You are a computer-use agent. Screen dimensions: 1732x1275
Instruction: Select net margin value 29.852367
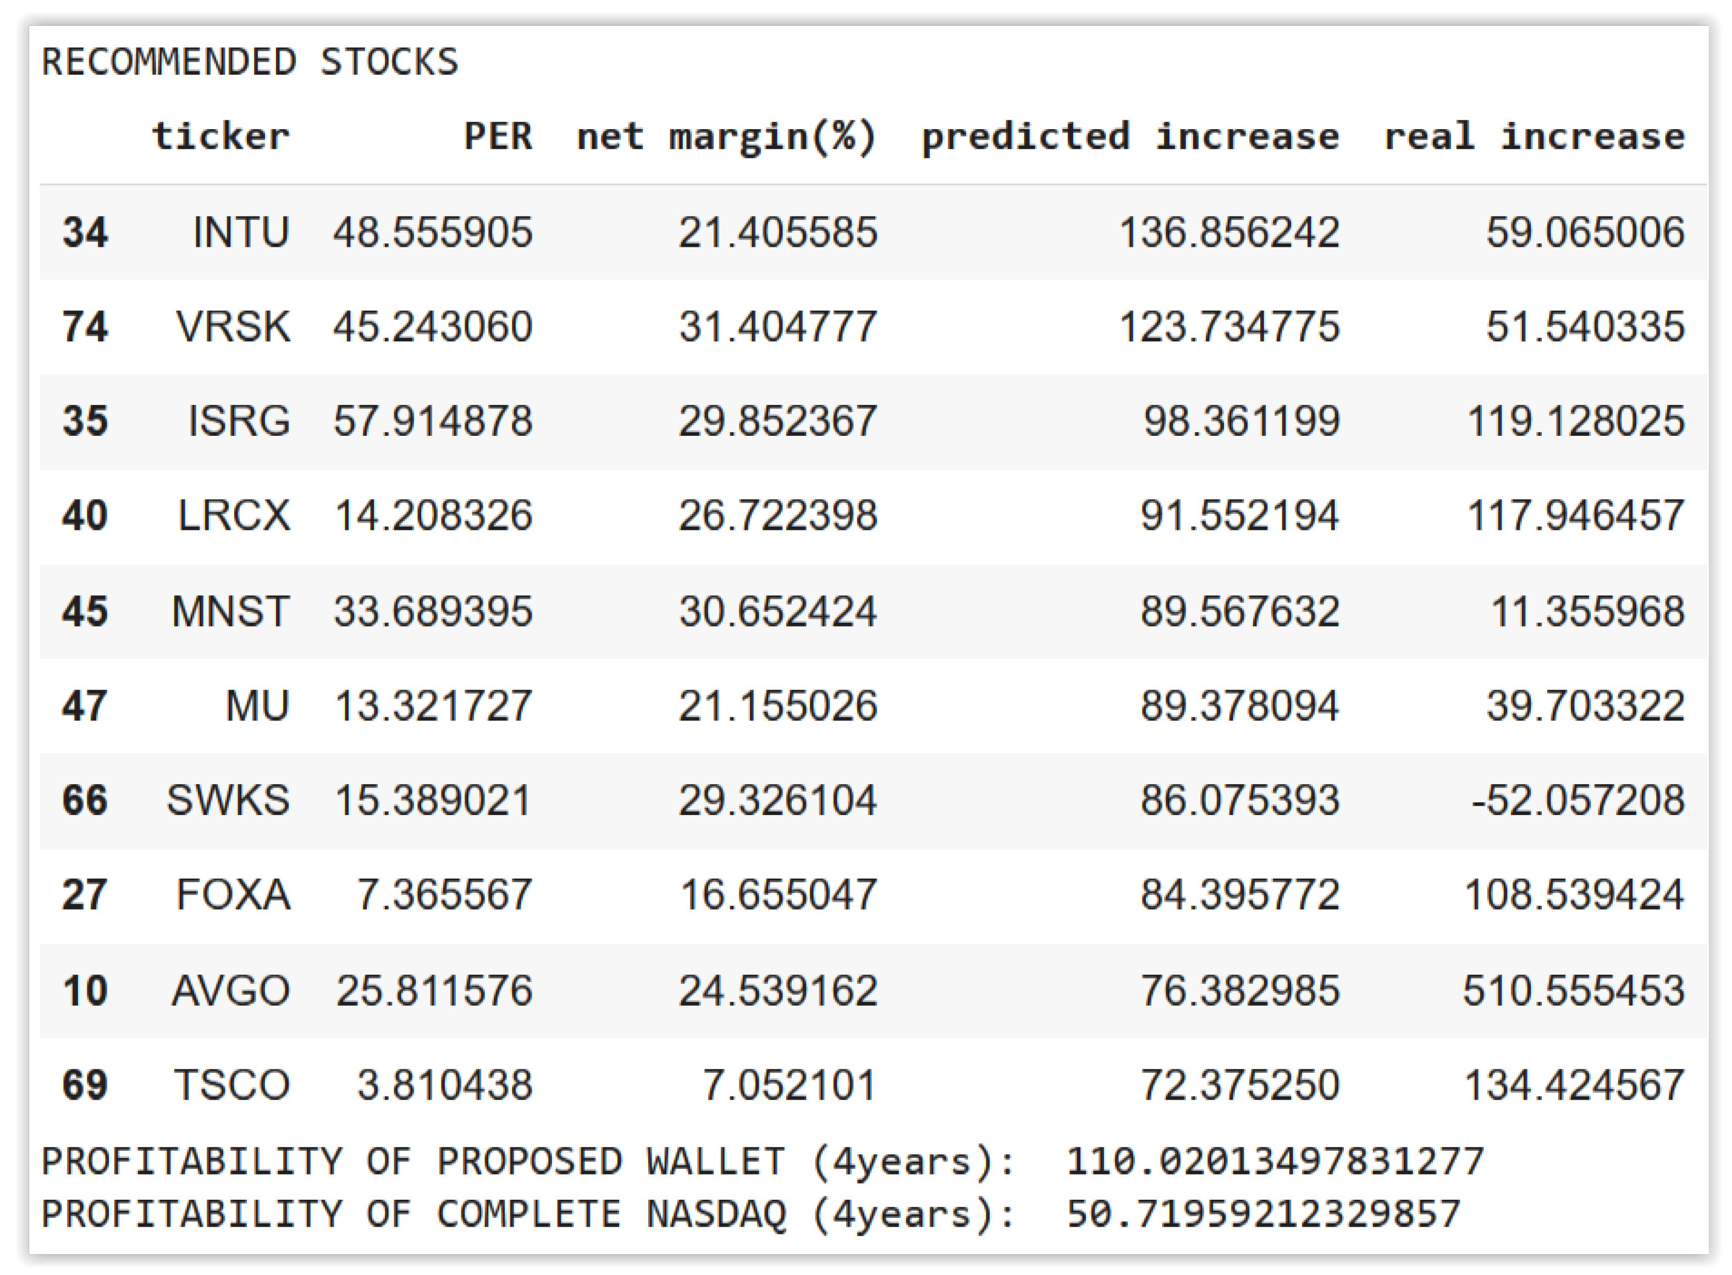point(779,422)
